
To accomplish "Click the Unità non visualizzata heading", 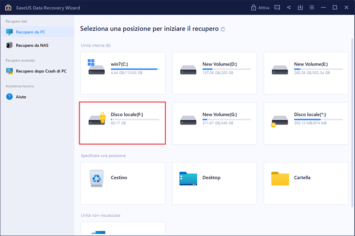I will [100, 215].
